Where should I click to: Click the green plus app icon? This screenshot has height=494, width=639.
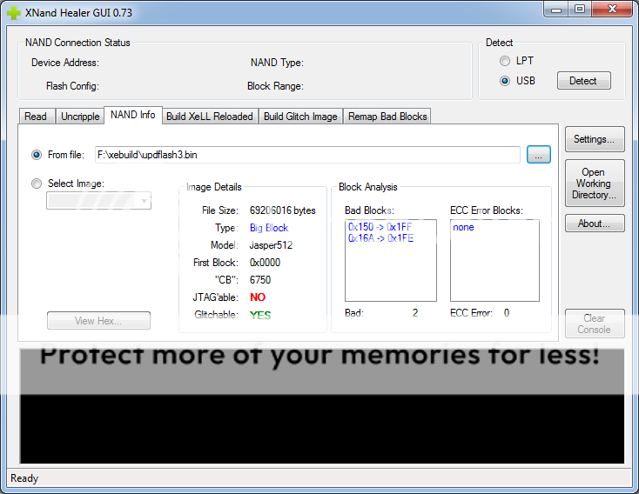(14, 12)
